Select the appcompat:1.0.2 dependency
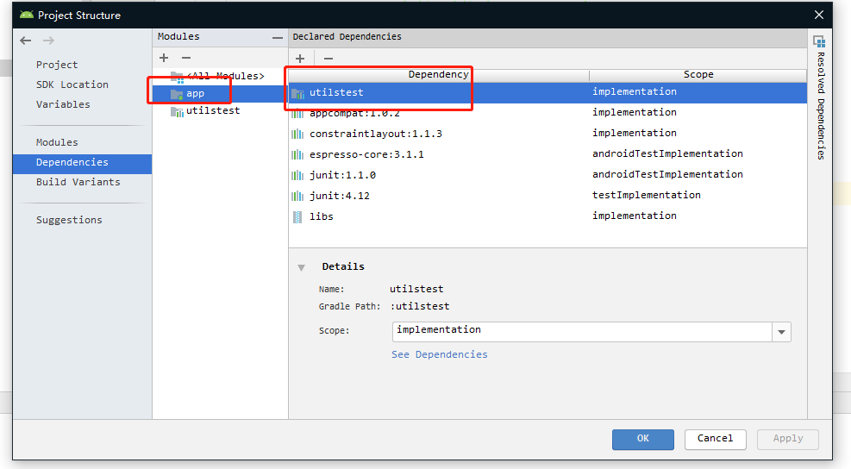This screenshot has height=469, width=851. [548, 114]
